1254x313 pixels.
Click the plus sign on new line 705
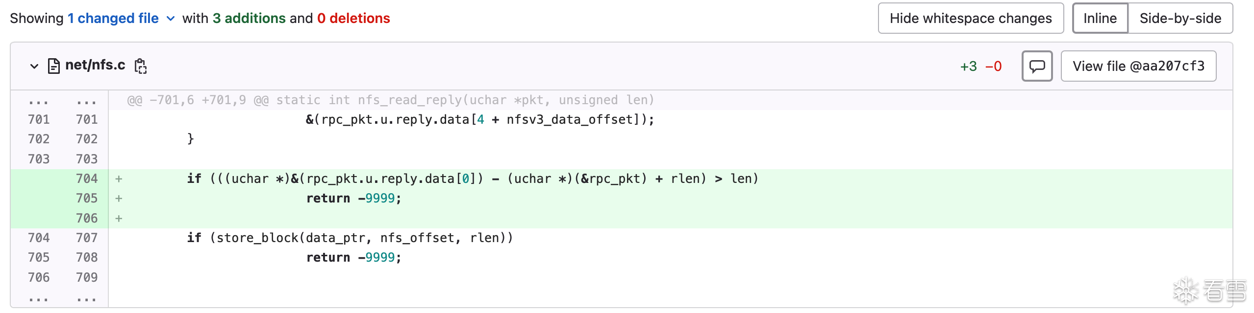[x=119, y=199]
